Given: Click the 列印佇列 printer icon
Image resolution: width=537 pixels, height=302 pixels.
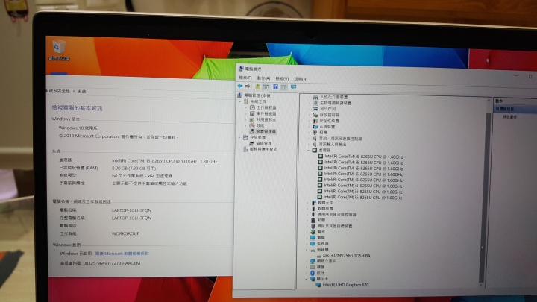Looking at the screenshot, I should pos(315,109).
